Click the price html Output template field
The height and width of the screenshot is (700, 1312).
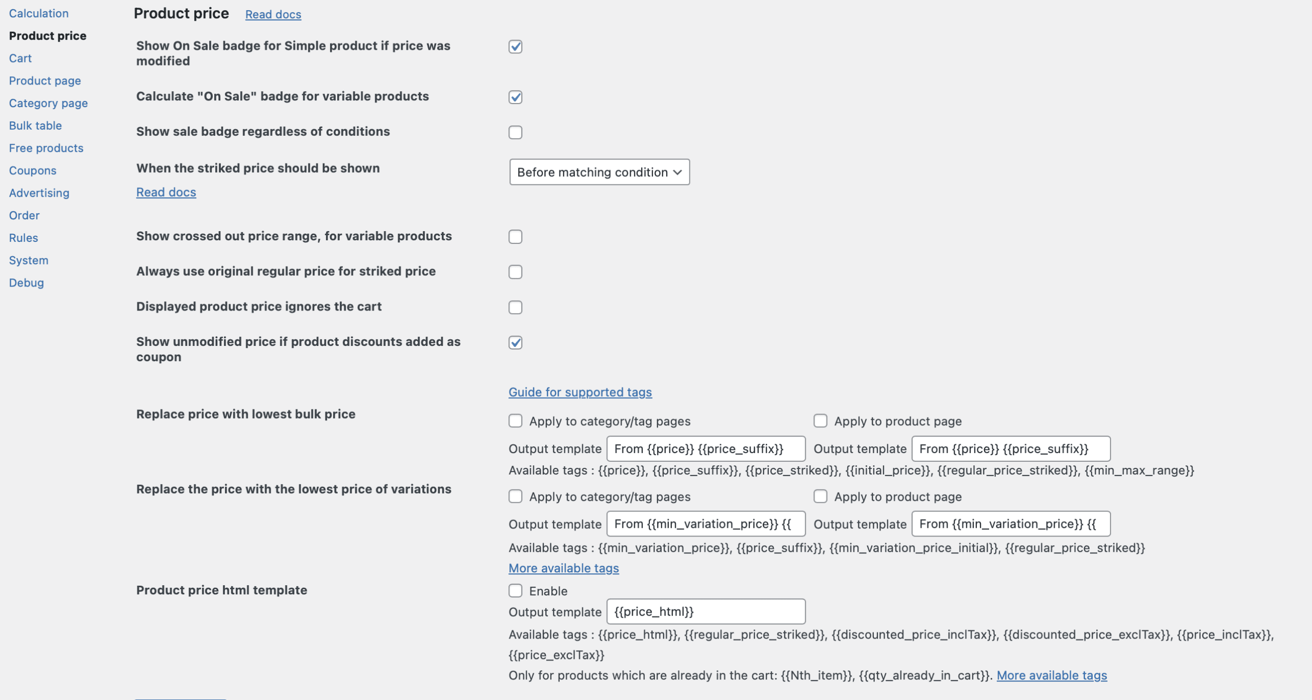coord(705,611)
